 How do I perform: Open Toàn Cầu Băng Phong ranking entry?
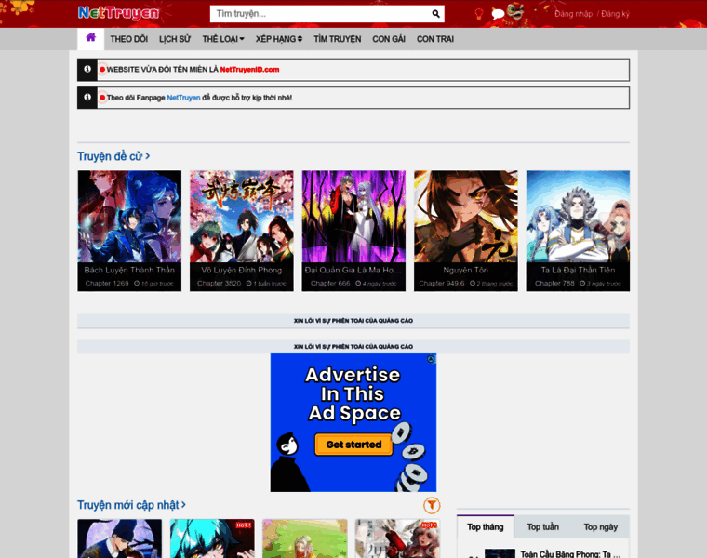570,554
